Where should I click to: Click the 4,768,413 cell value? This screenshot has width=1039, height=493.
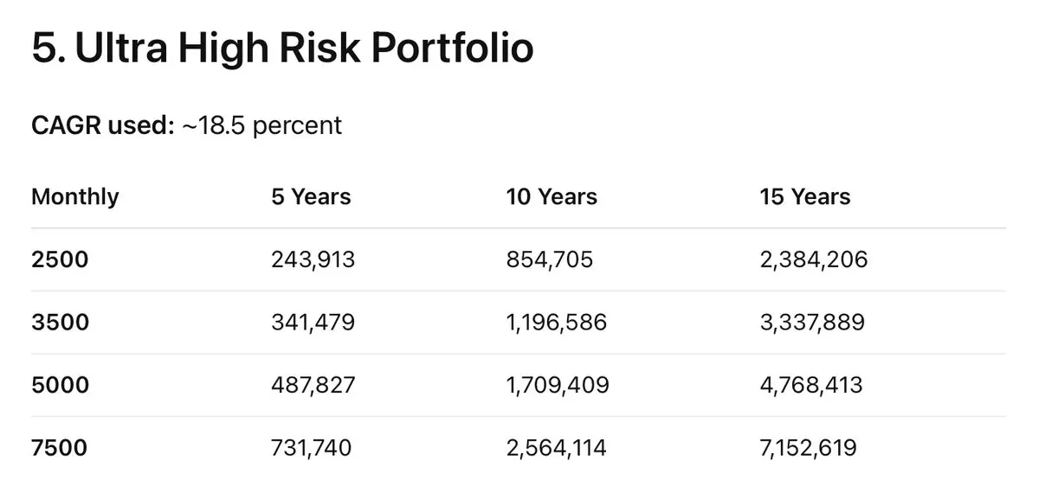pyautogui.click(x=811, y=385)
